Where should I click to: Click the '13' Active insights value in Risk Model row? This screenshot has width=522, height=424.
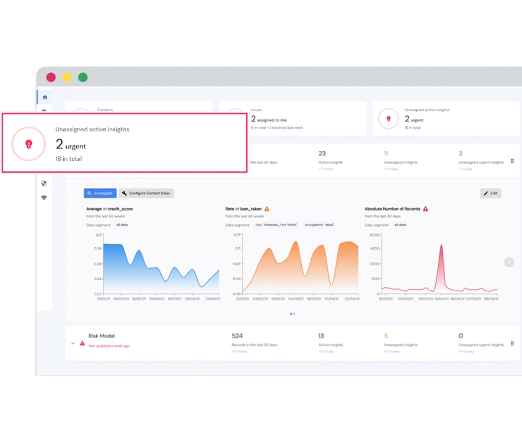[321, 336]
